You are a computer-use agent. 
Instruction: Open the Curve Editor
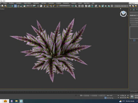pyautogui.click(x=89, y=6)
